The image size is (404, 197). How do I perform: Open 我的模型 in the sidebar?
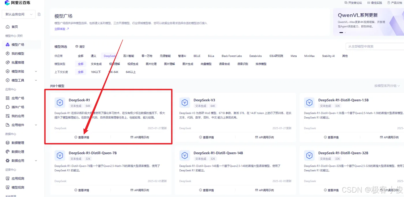[x=18, y=54]
